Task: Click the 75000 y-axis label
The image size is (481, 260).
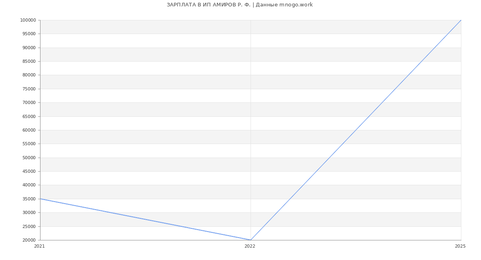Action: [x=29, y=89]
